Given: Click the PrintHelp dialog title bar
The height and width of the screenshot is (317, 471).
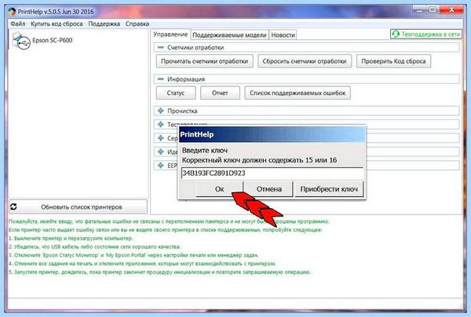Looking at the screenshot, I should pos(272,134).
